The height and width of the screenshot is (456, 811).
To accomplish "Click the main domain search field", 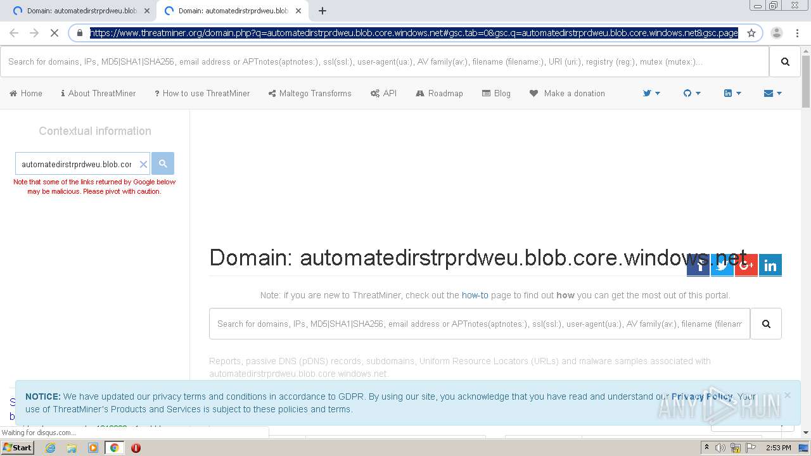I will tap(480, 324).
